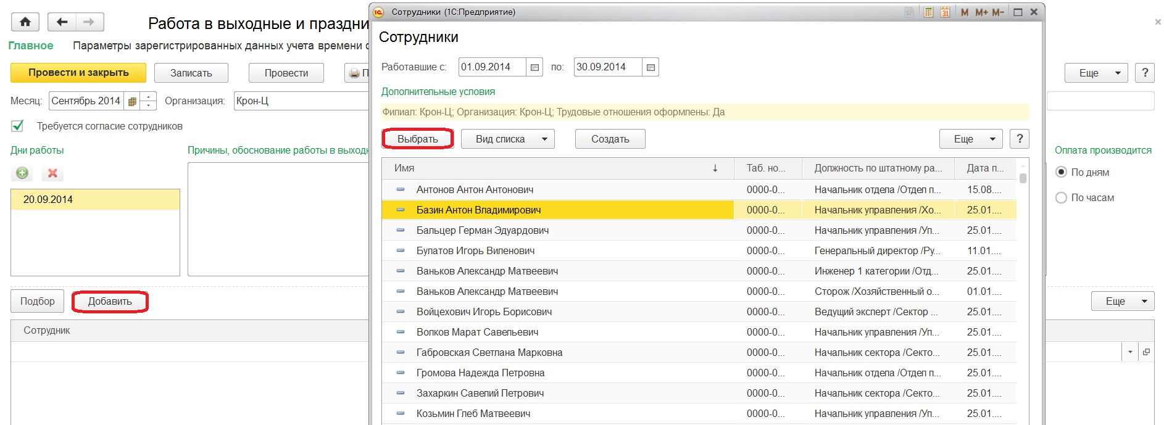This screenshot has width=1164, height=425.
Task: Open help in the main document toolbar
Action: (x=1145, y=73)
